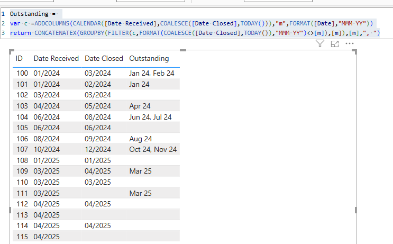Sort by the Outstanding column header
This screenshot has width=393, height=244.
point(149,58)
